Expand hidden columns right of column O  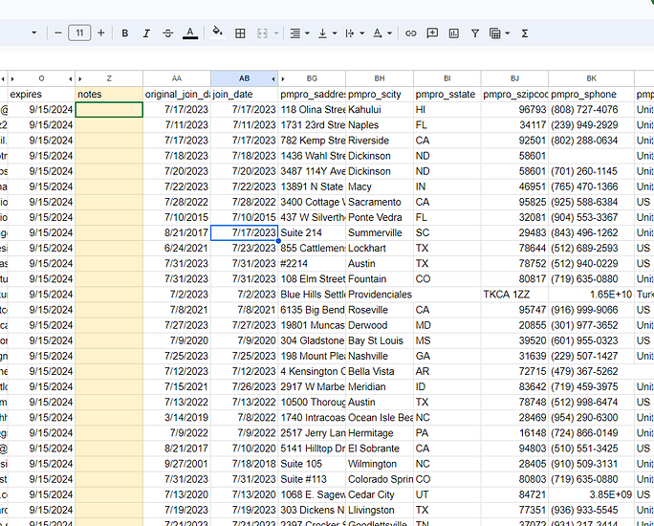(x=71, y=78)
